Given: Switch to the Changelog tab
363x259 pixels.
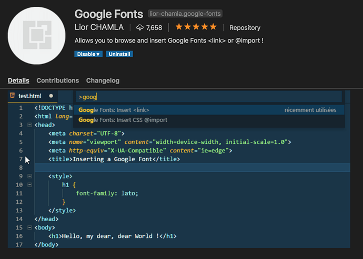Looking at the screenshot, I should pos(103,80).
